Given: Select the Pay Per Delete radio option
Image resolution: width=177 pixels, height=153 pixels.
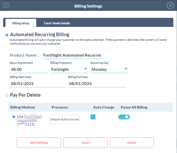Looking at the screenshot, I should coord(7,95).
